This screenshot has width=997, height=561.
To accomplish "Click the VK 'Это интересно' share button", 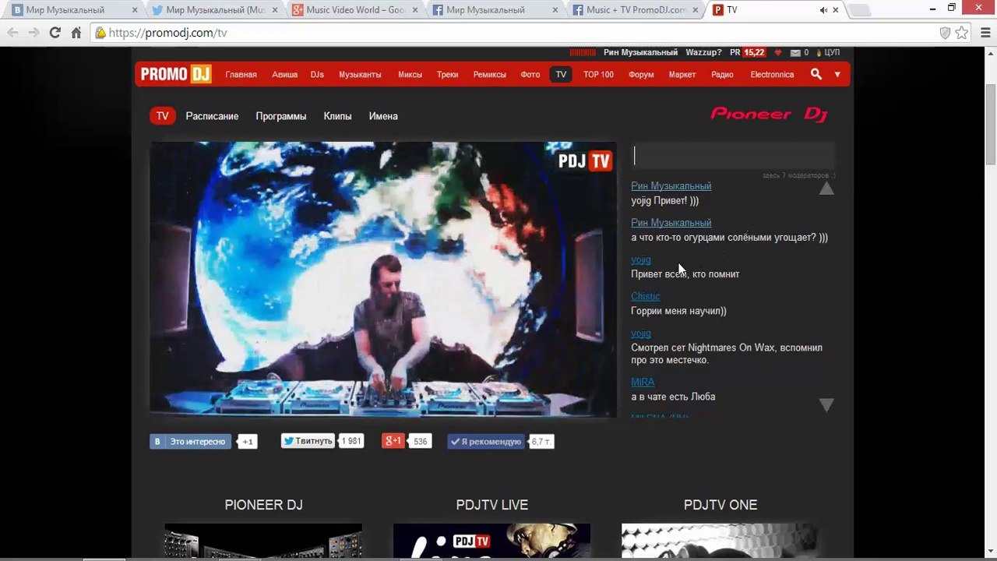I will click(190, 442).
